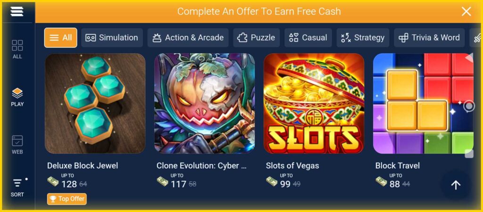Select the Strategy category chip

[363, 38]
